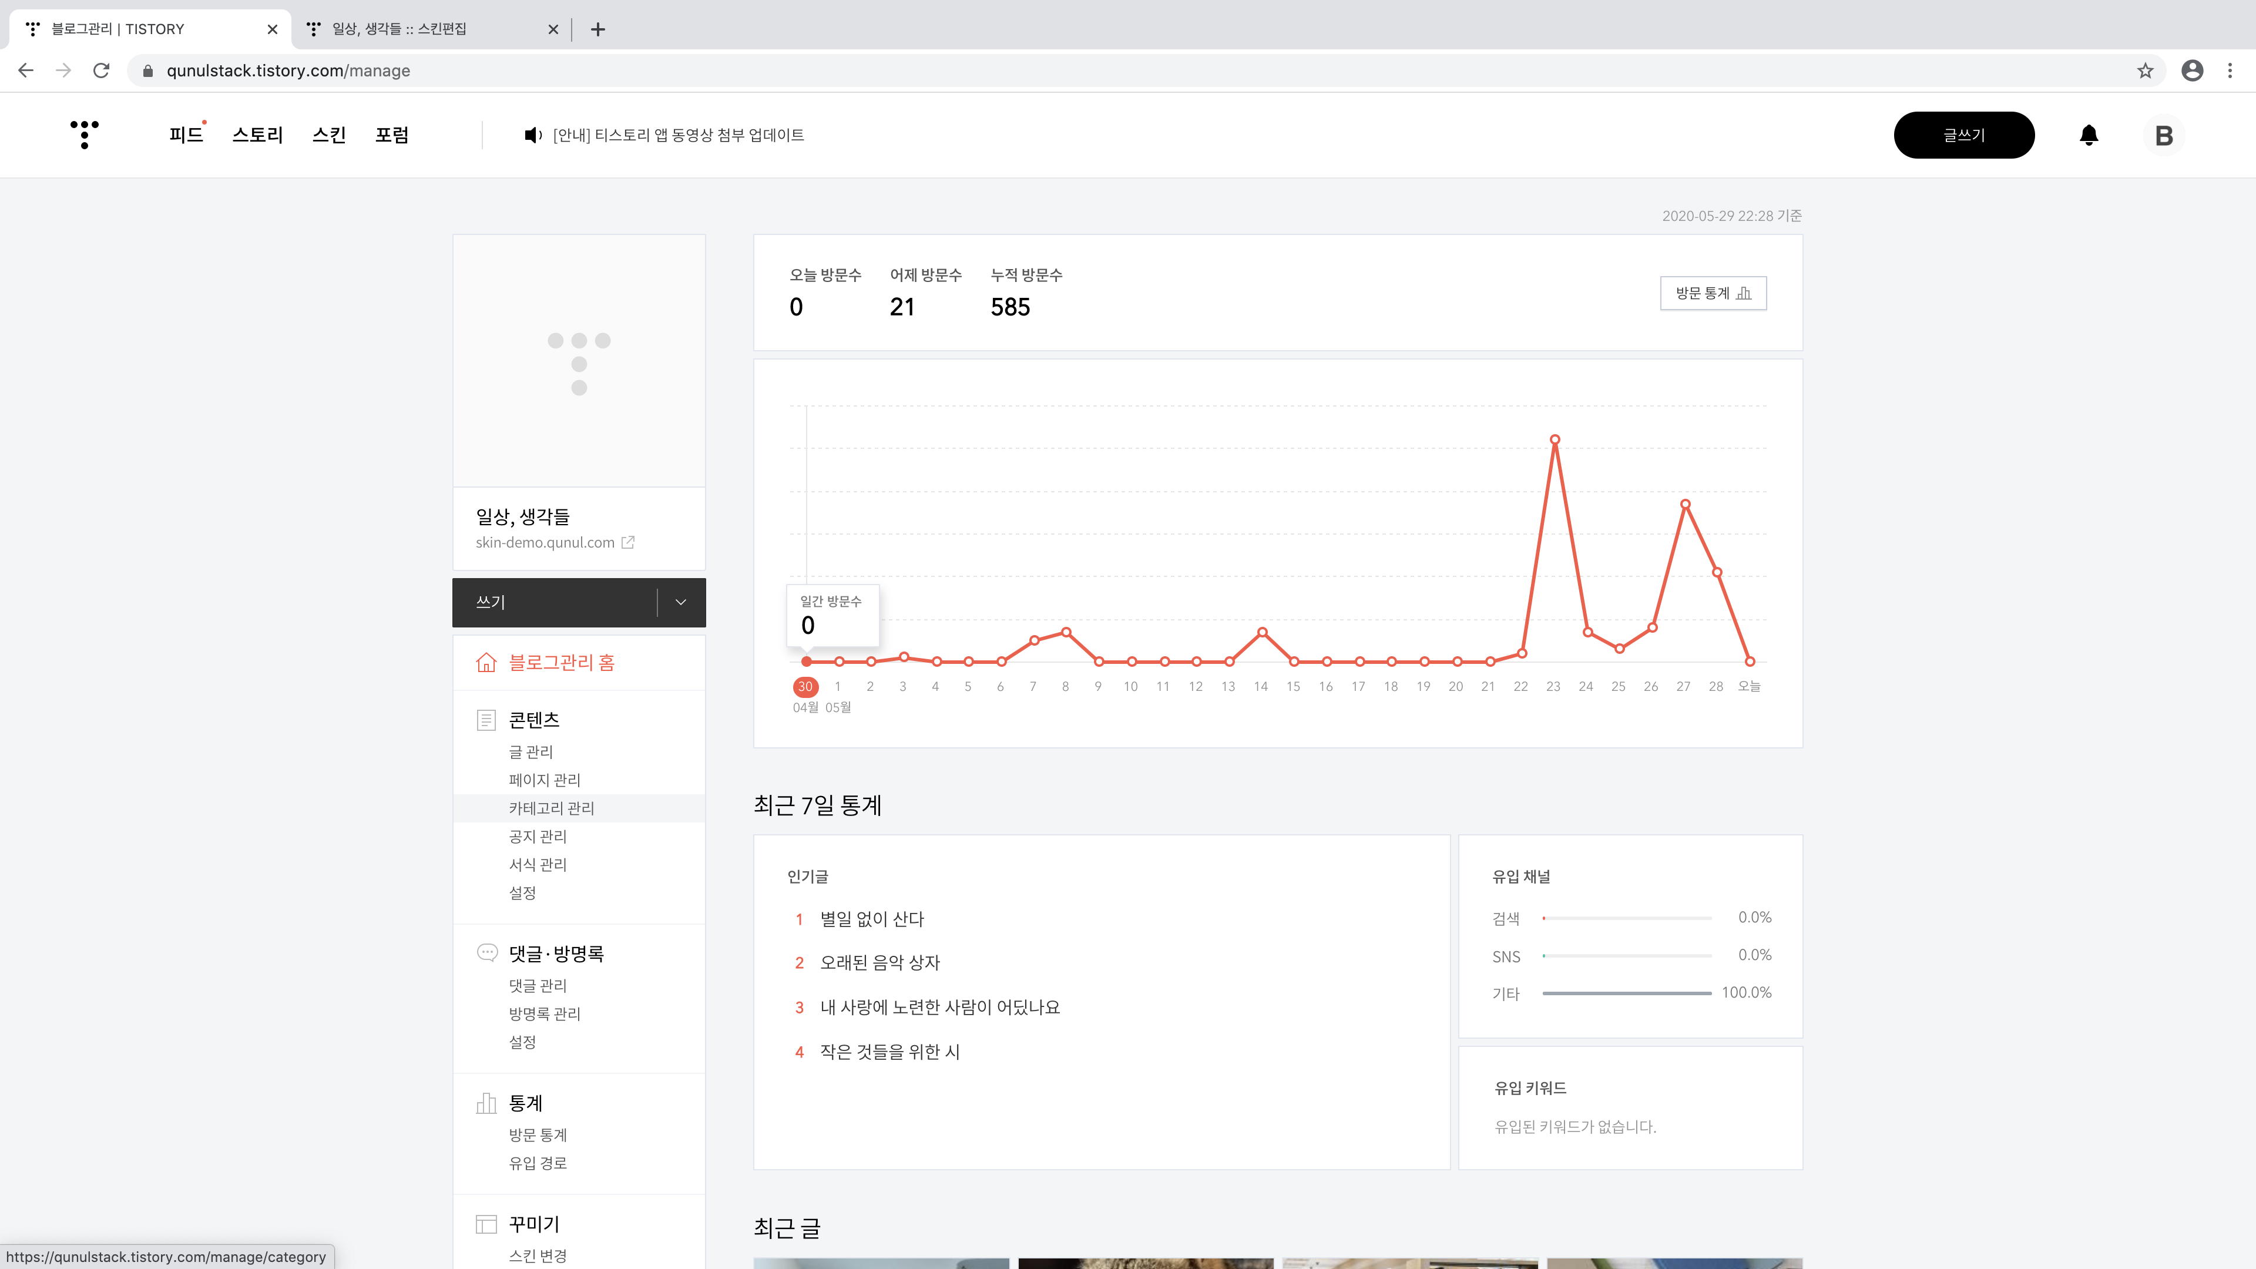Click the Tistory logo icon

tap(84, 135)
